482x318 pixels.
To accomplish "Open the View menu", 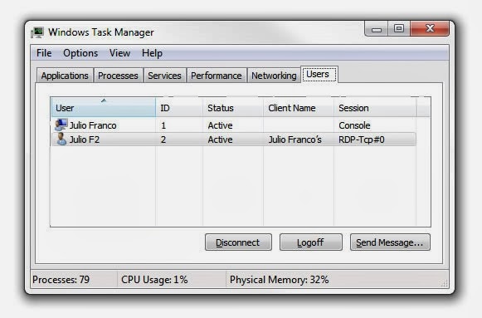I will pyautogui.click(x=119, y=53).
